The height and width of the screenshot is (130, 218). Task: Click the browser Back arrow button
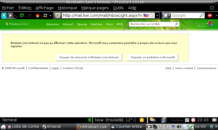4,15
